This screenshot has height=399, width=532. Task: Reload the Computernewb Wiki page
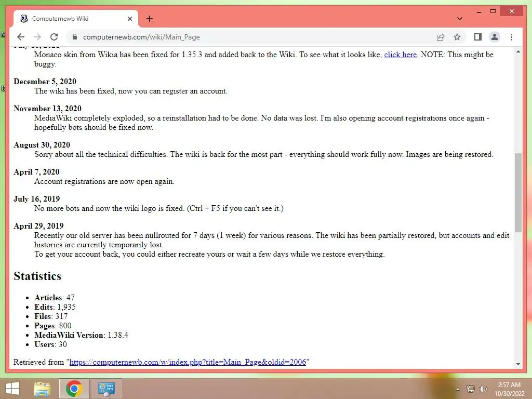54,37
